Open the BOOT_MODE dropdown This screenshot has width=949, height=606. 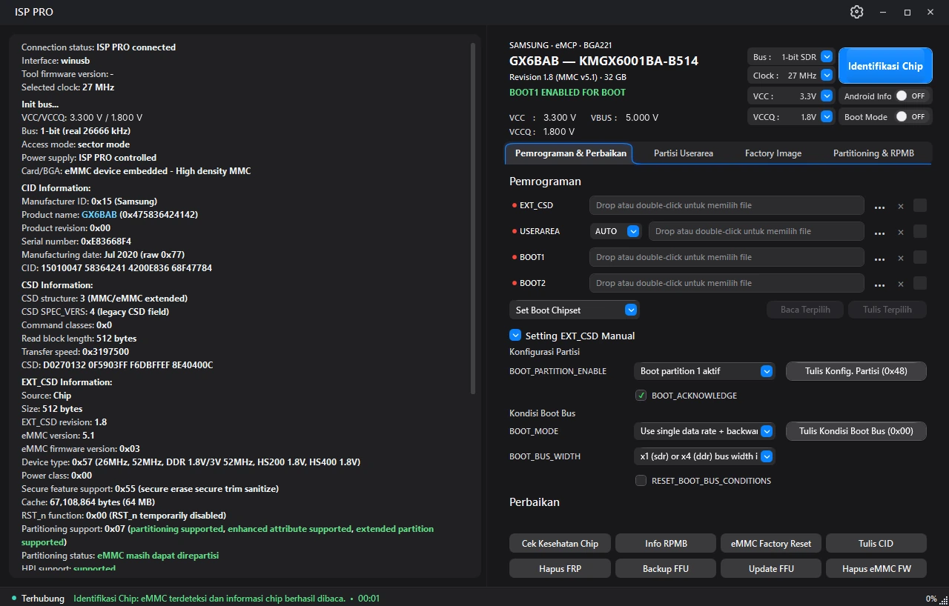click(x=704, y=431)
